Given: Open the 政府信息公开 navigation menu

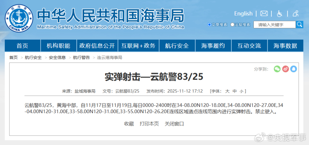Looking at the screenshot, I should pyautogui.click(x=97, y=46).
